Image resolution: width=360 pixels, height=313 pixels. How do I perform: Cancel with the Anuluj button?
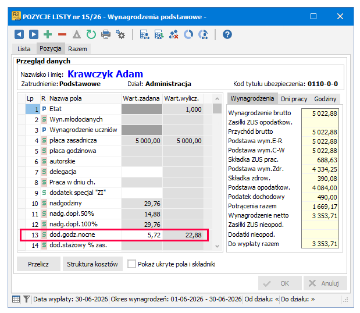325,283
